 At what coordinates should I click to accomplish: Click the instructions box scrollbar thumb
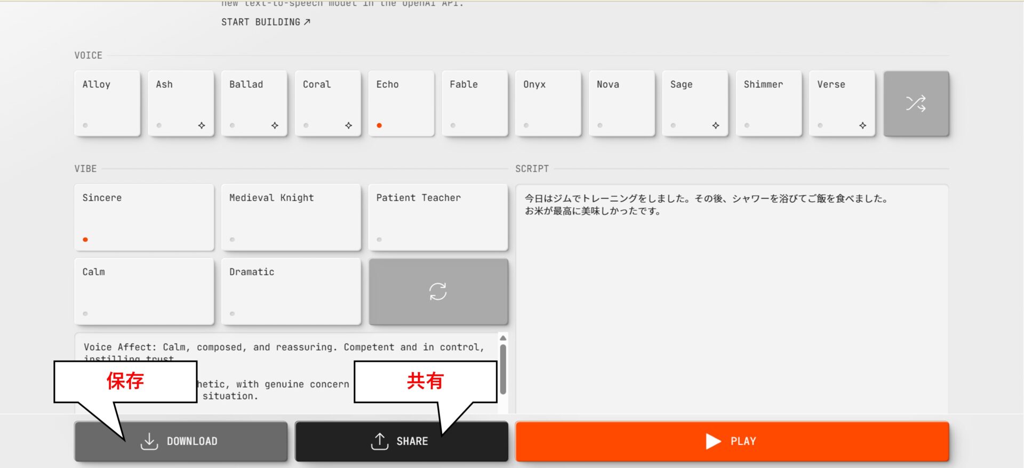[503, 370]
